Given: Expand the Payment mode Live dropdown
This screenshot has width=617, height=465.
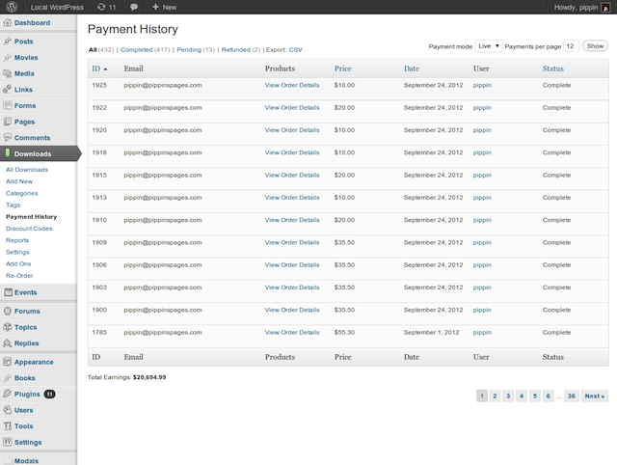Looking at the screenshot, I should [489, 46].
